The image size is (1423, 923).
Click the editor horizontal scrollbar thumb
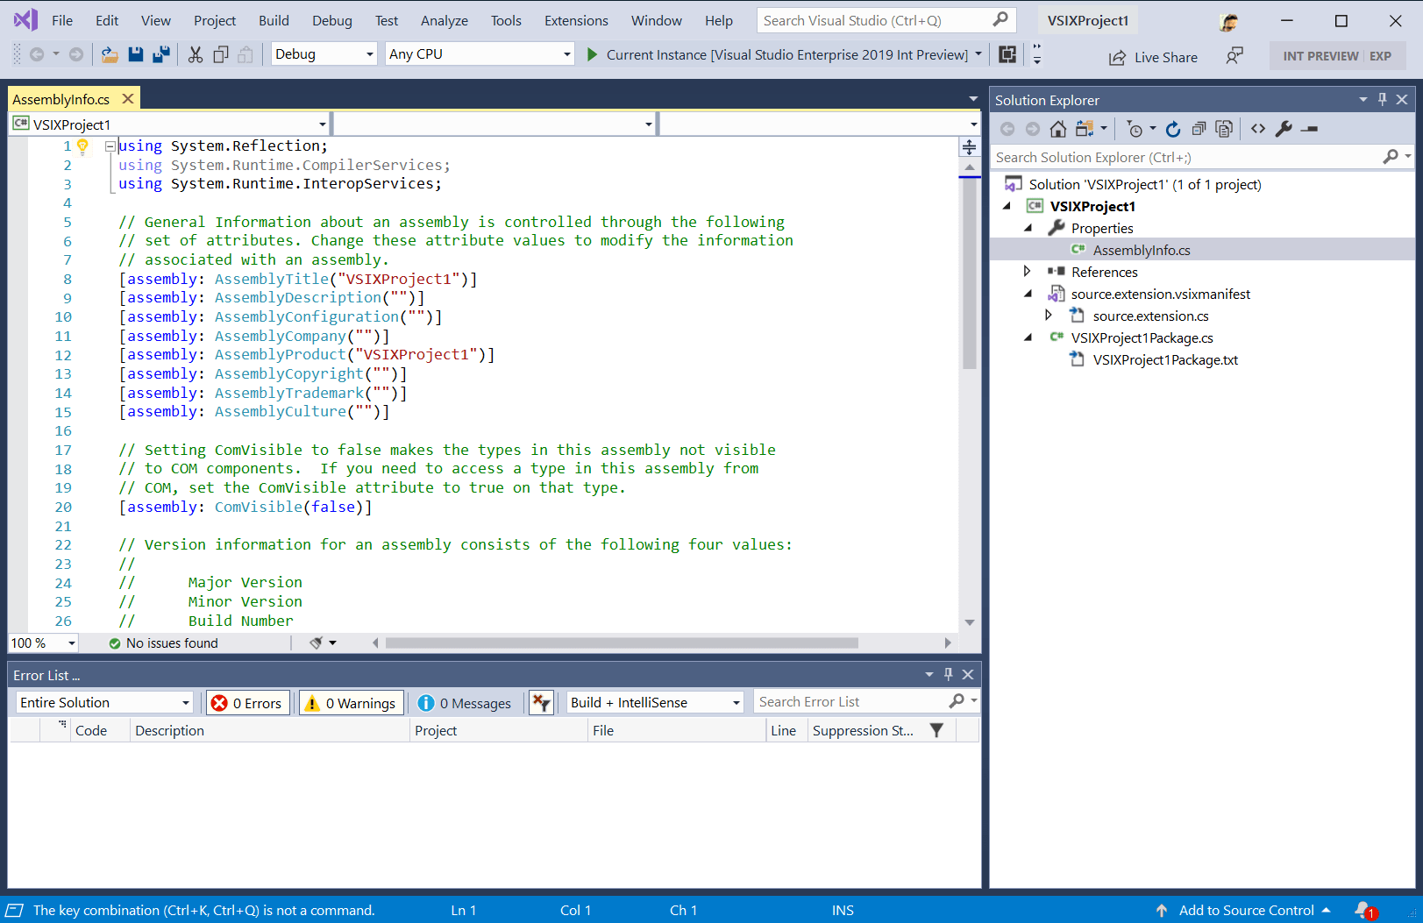622,643
